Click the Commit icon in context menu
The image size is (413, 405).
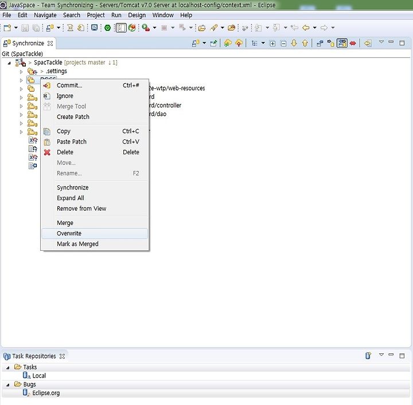(47, 85)
